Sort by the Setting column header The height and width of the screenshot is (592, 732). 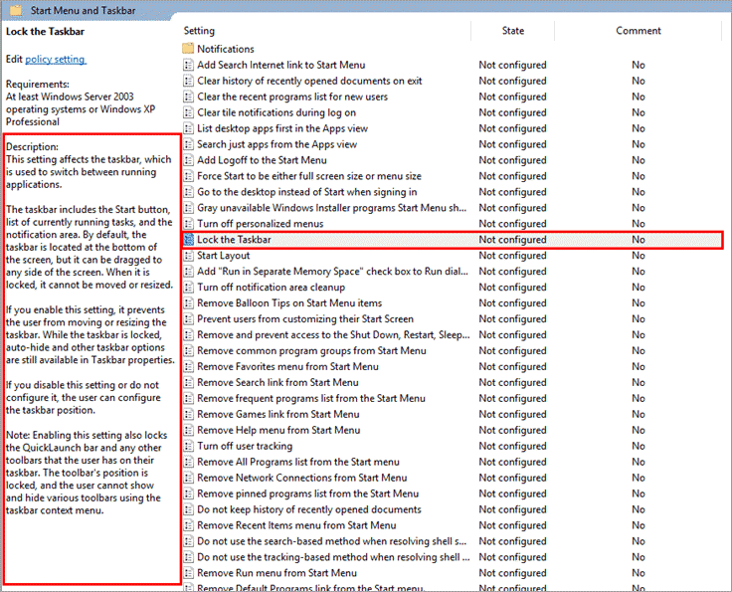coord(199,31)
